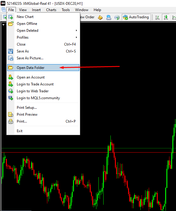
Task: Open the Tools menu
Action: (x=66, y=10)
